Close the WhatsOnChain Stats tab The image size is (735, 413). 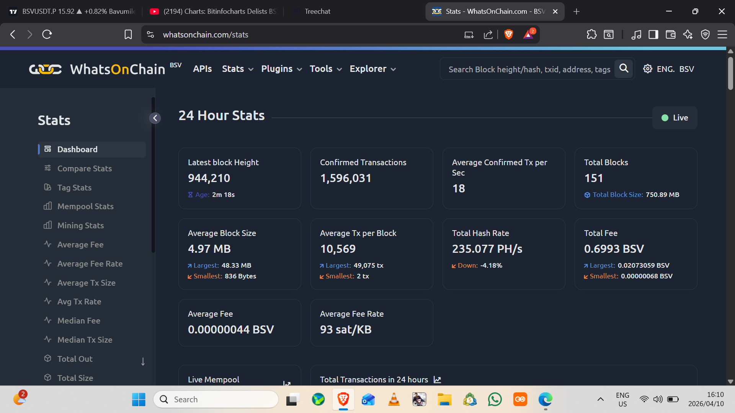point(555,11)
